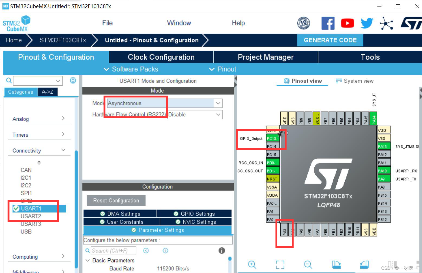The height and width of the screenshot is (273, 422).
Task: Open the Twitter bird icon link
Action: coord(367,23)
